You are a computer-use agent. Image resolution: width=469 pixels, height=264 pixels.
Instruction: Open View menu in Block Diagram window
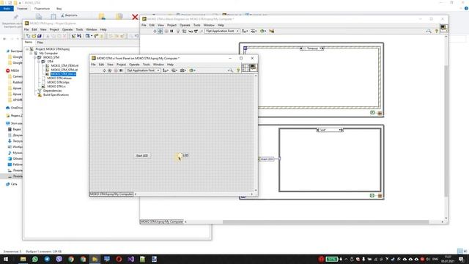tap(160, 25)
